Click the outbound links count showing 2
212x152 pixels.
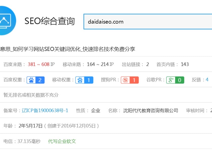[x=147, y=64]
